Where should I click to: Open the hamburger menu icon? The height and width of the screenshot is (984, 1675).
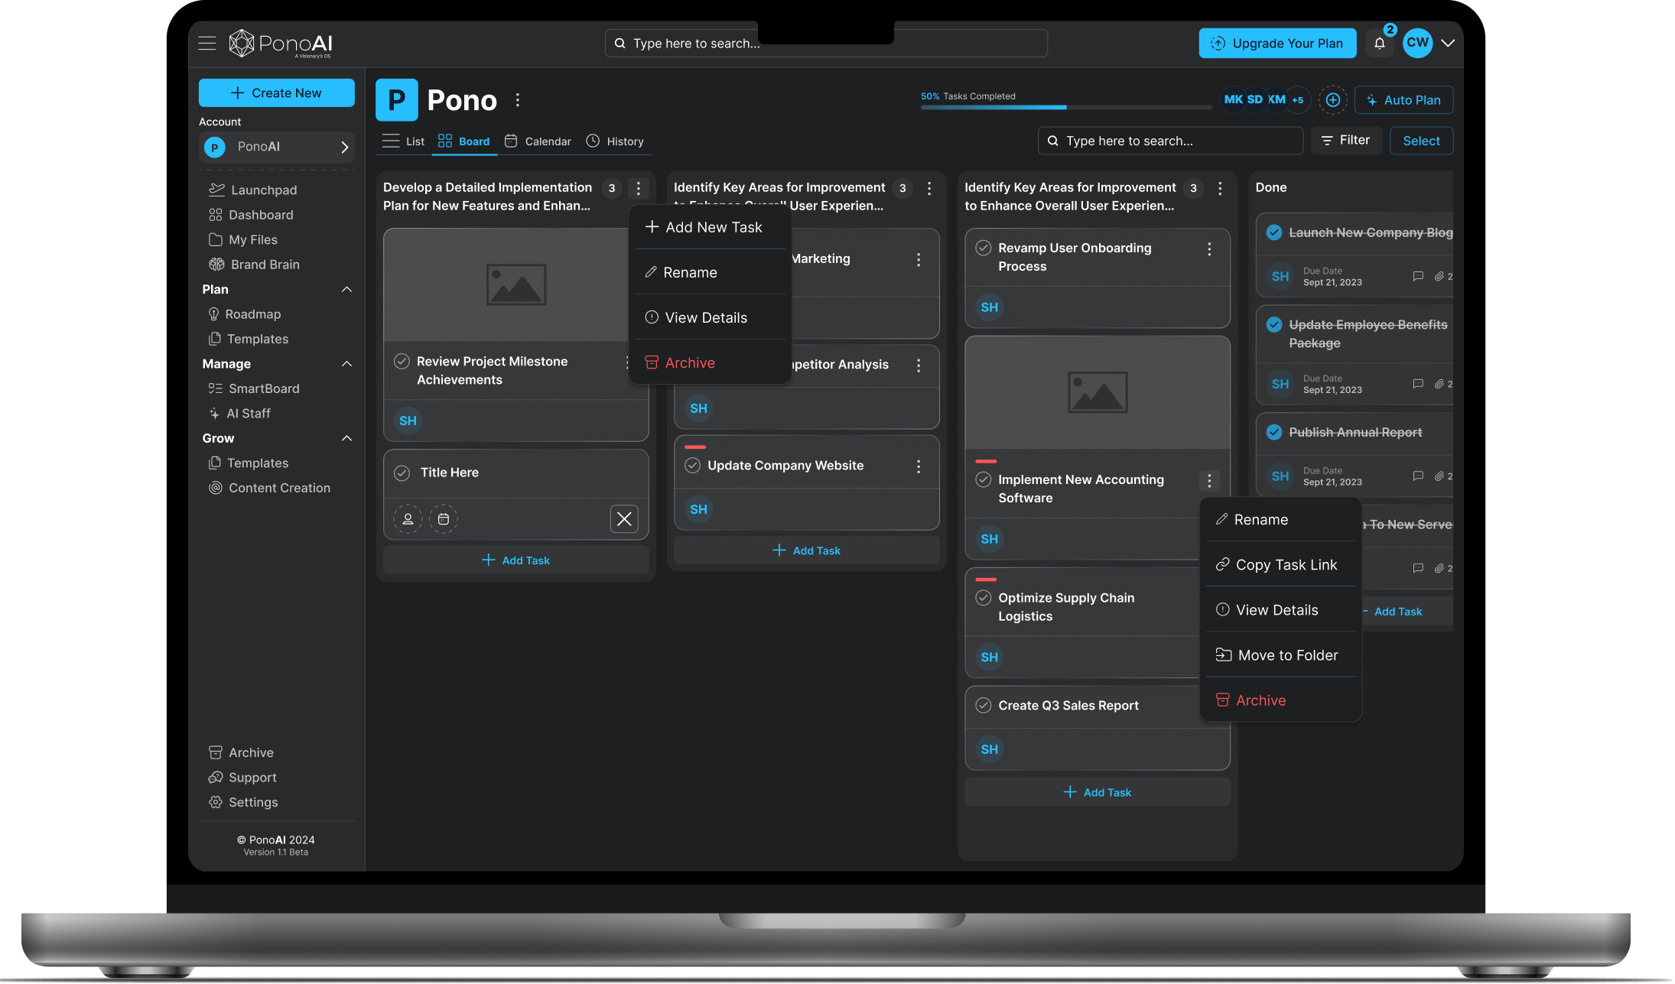tap(207, 44)
